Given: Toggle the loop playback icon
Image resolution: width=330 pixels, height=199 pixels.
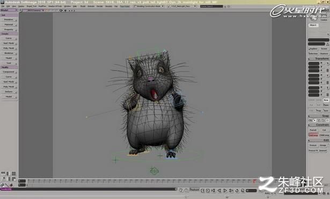Looking at the screenshot, I should tap(237, 190).
